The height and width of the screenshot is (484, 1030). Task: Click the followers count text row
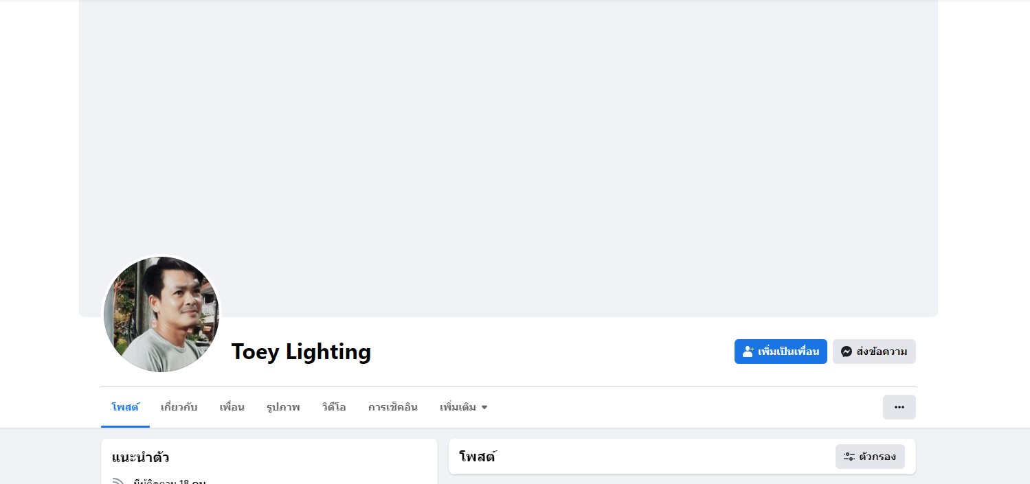click(x=170, y=481)
